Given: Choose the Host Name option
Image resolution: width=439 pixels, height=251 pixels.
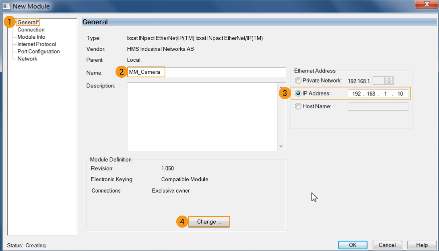Looking at the screenshot, I should coord(298,106).
